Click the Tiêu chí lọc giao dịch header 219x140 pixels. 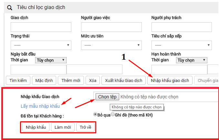point(41,7)
